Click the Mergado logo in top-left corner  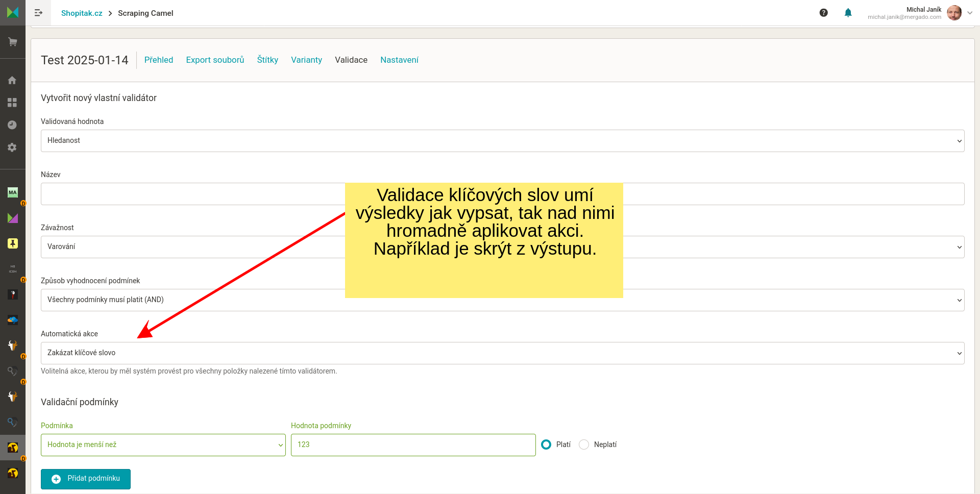pyautogui.click(x=13, y=12)
